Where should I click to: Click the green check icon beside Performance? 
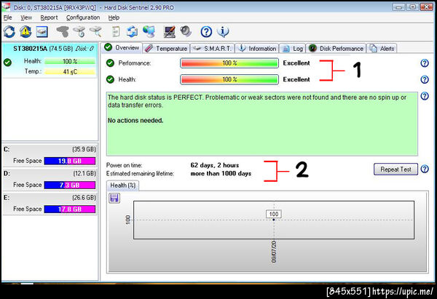coord(111,63)
